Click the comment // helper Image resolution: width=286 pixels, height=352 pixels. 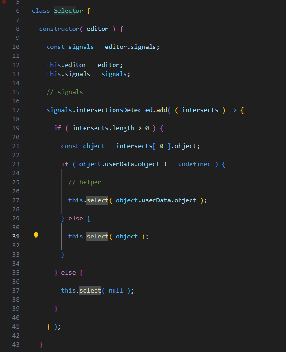pos(85,182)
